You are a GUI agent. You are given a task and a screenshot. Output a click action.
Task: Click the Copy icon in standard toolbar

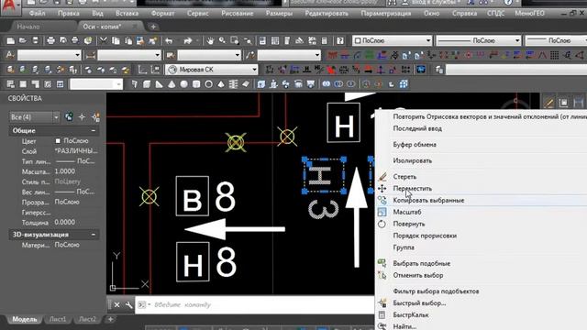(116, 40)
